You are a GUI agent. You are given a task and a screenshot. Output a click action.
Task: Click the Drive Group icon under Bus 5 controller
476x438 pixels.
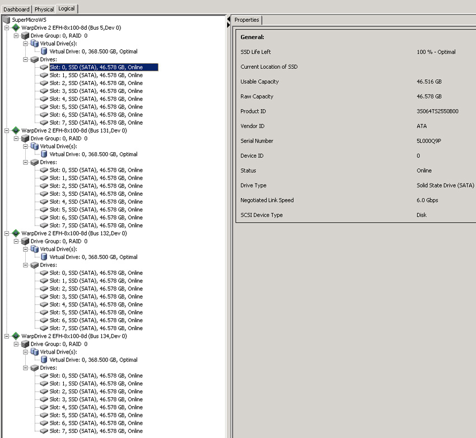(x=25, y=36)
